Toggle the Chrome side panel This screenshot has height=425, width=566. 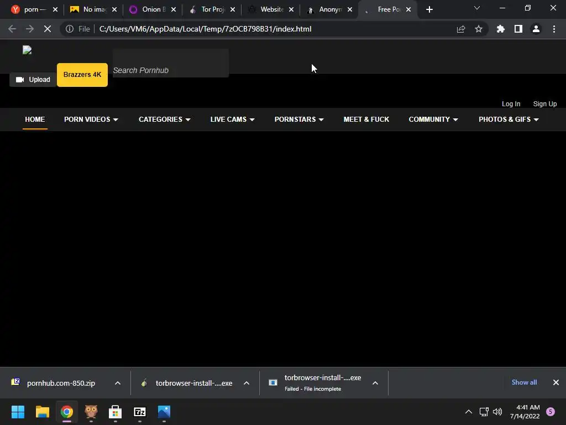click(x=518, y=29)
